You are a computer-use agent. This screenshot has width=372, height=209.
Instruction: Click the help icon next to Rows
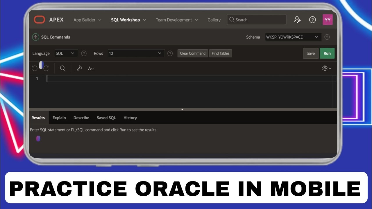pyautogui.click(x=170, y=53)
